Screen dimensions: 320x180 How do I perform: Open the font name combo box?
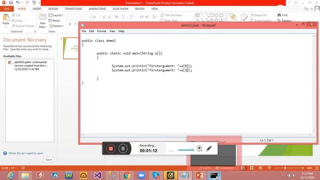(79, 17)
